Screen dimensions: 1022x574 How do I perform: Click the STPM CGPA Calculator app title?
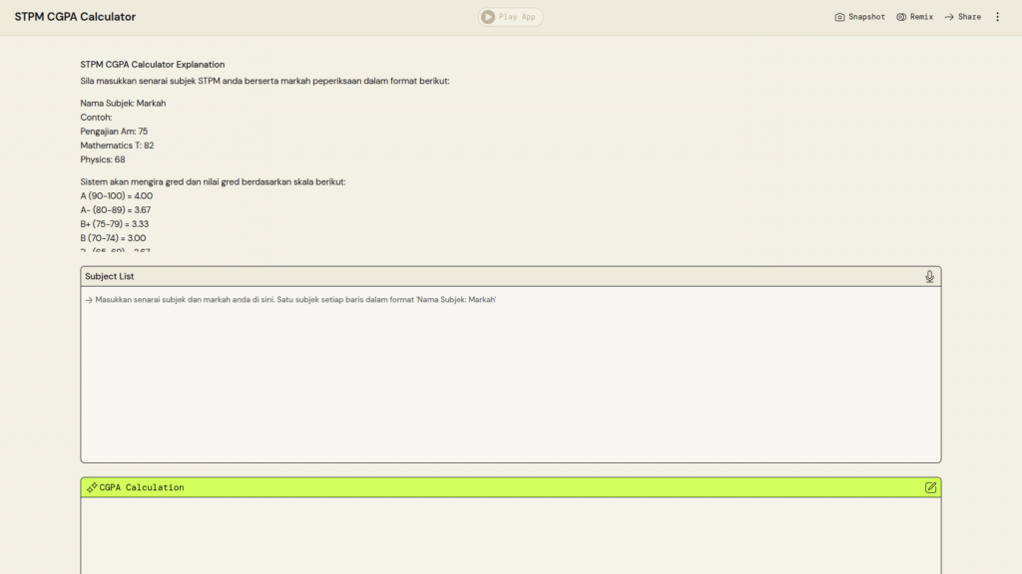(75, 17)
